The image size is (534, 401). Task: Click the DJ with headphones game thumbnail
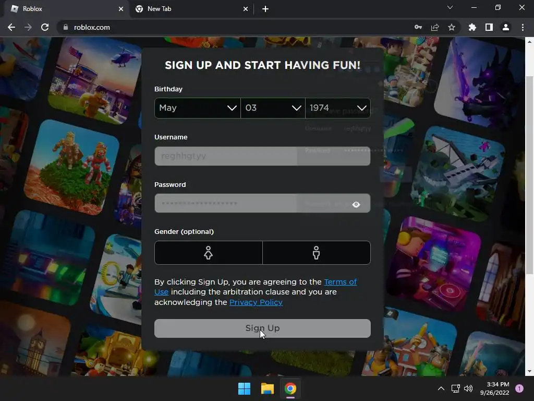(434, 264)
